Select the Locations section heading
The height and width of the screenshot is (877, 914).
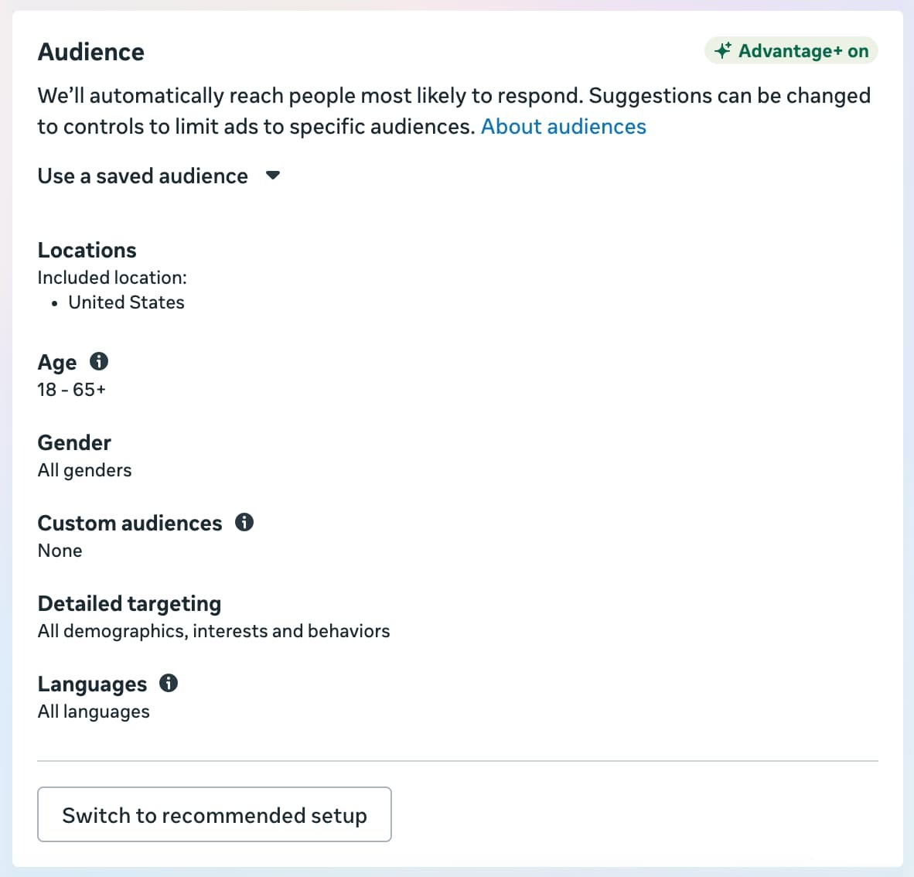(x=87, y=250)
